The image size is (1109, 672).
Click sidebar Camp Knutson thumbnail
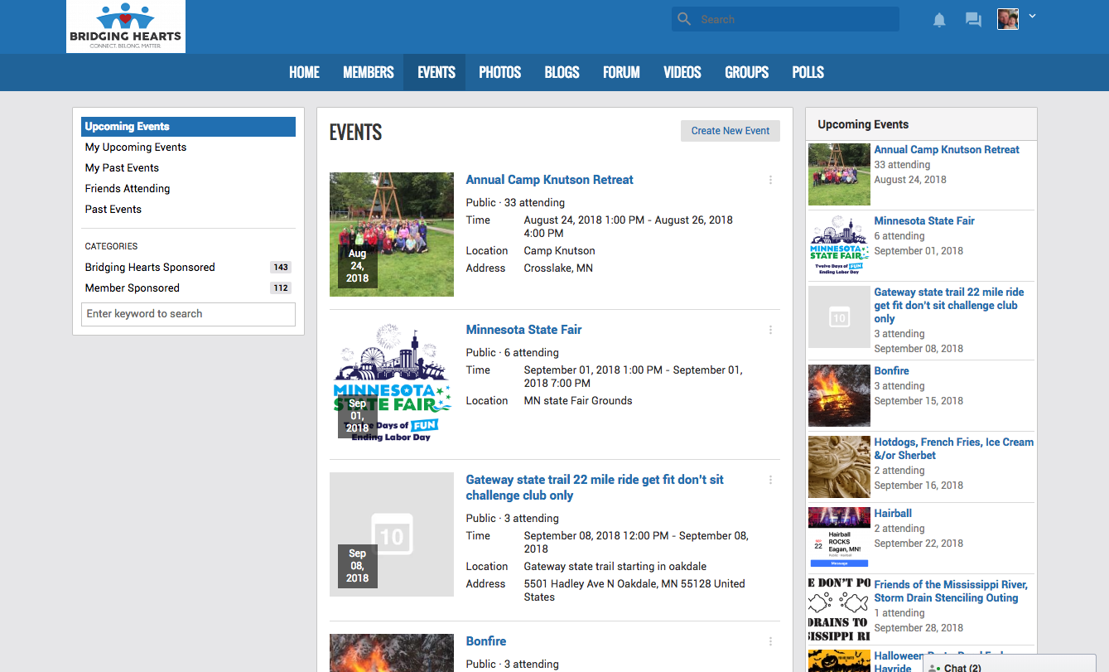click(839, 174)
